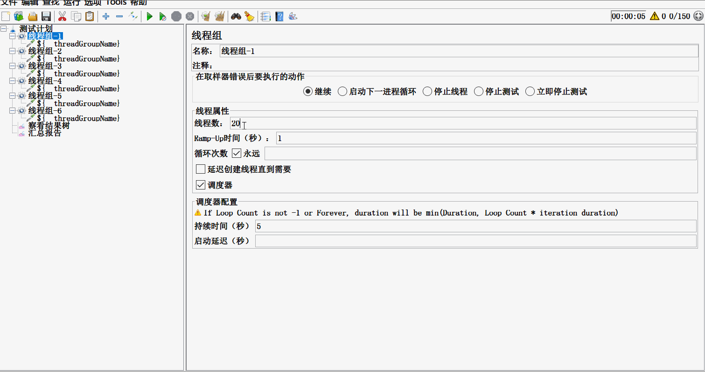Select the sampler under 线程组-1
The height and width of the screenshot is (372, 705).
78,44
